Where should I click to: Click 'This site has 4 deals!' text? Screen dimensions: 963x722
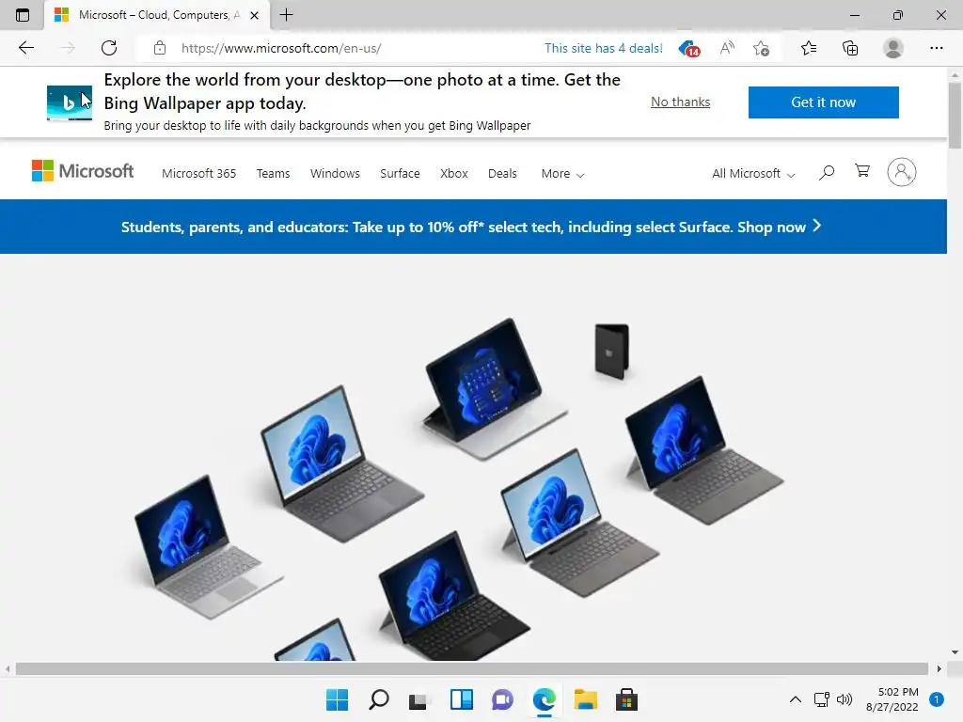click(604, 49)
